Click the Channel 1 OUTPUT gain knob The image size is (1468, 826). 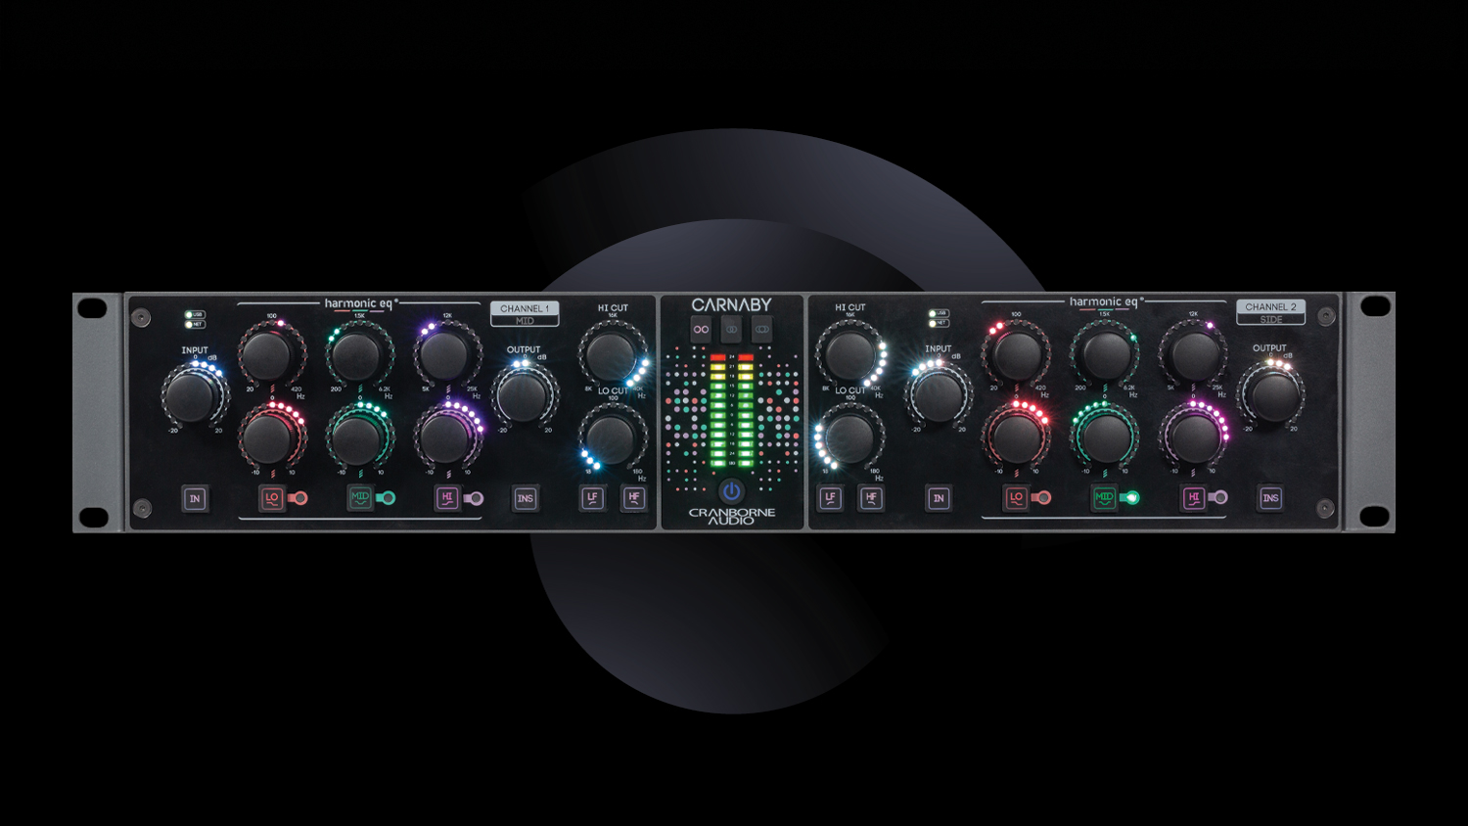click(523, 394)
